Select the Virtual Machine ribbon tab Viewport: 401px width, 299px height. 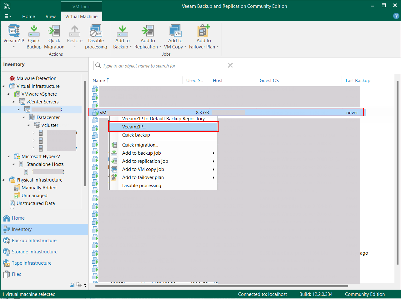pos(81,16)
